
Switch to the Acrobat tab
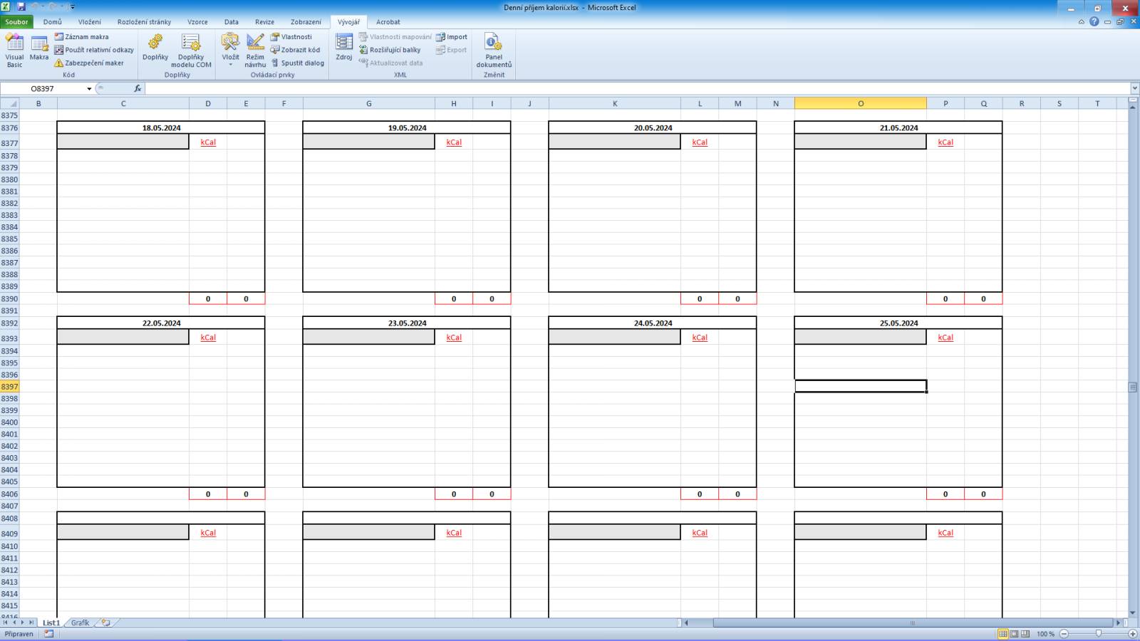[x=388, y=22]
